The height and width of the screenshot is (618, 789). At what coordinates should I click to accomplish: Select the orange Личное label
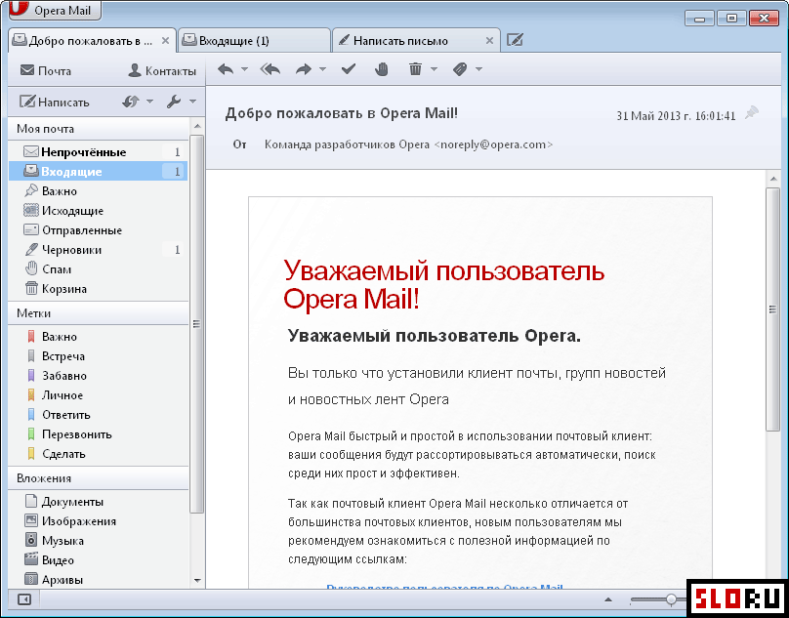click(98, 395)
